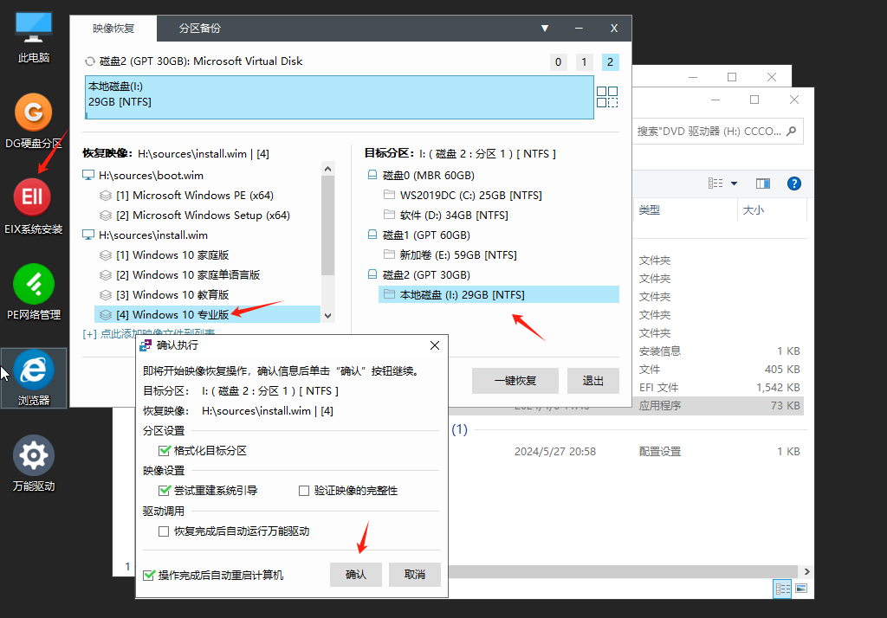Click 点此添加映像文件到列表 link

[x=149, y=333]
